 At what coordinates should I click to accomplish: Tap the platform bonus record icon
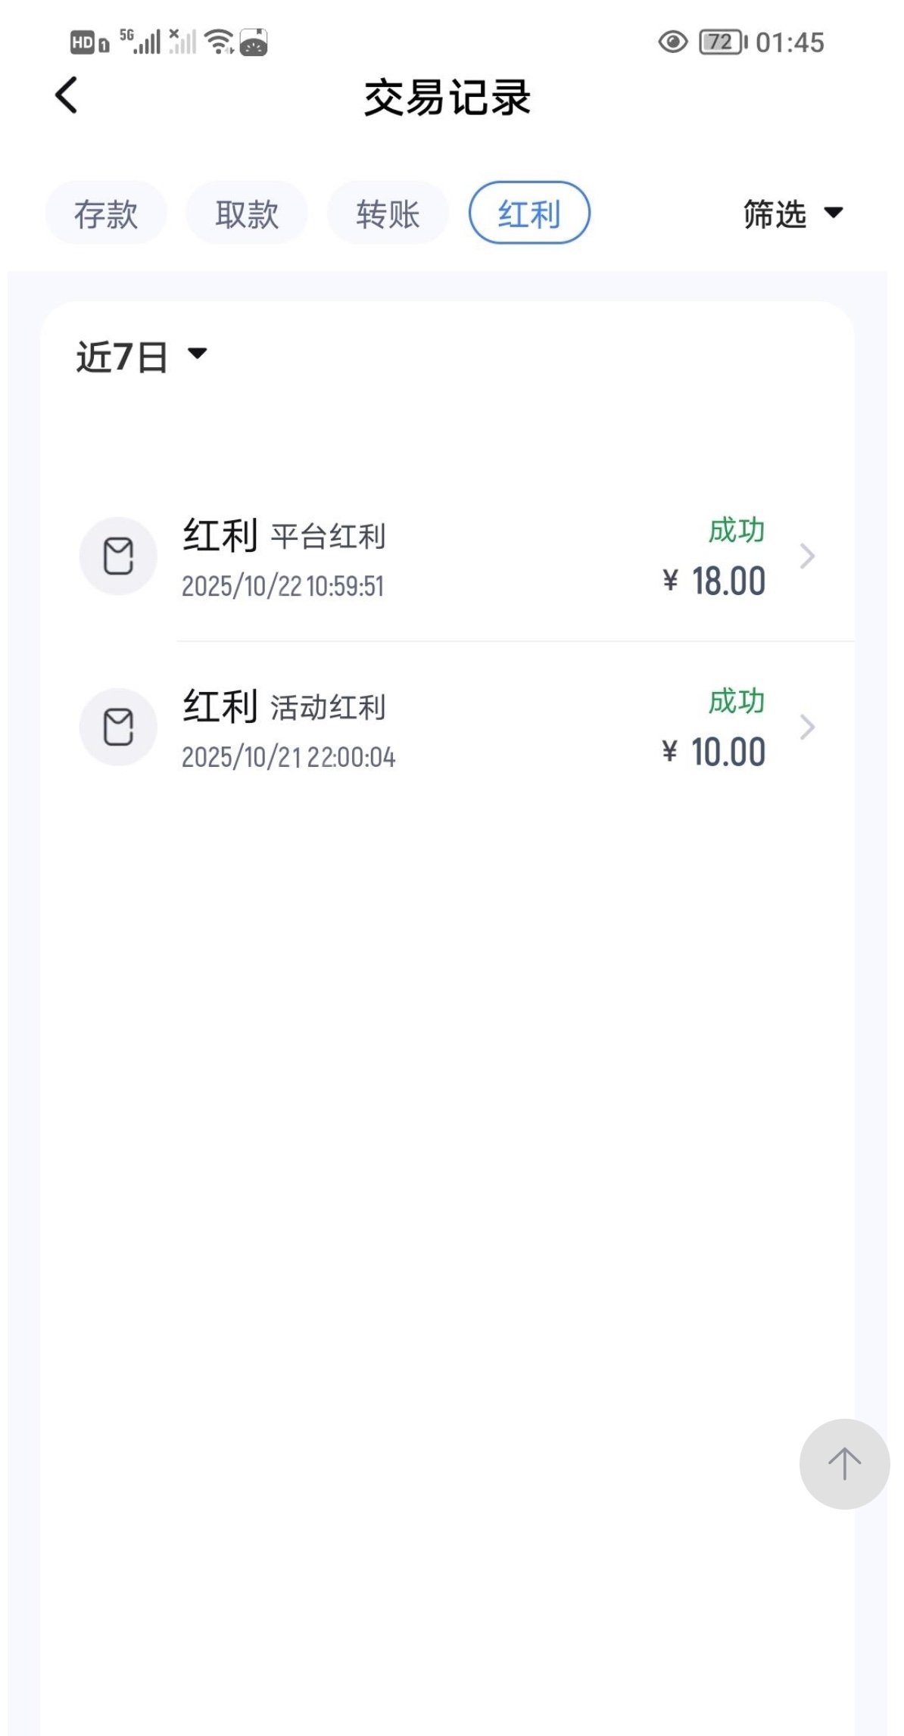[x=118, y=556]
